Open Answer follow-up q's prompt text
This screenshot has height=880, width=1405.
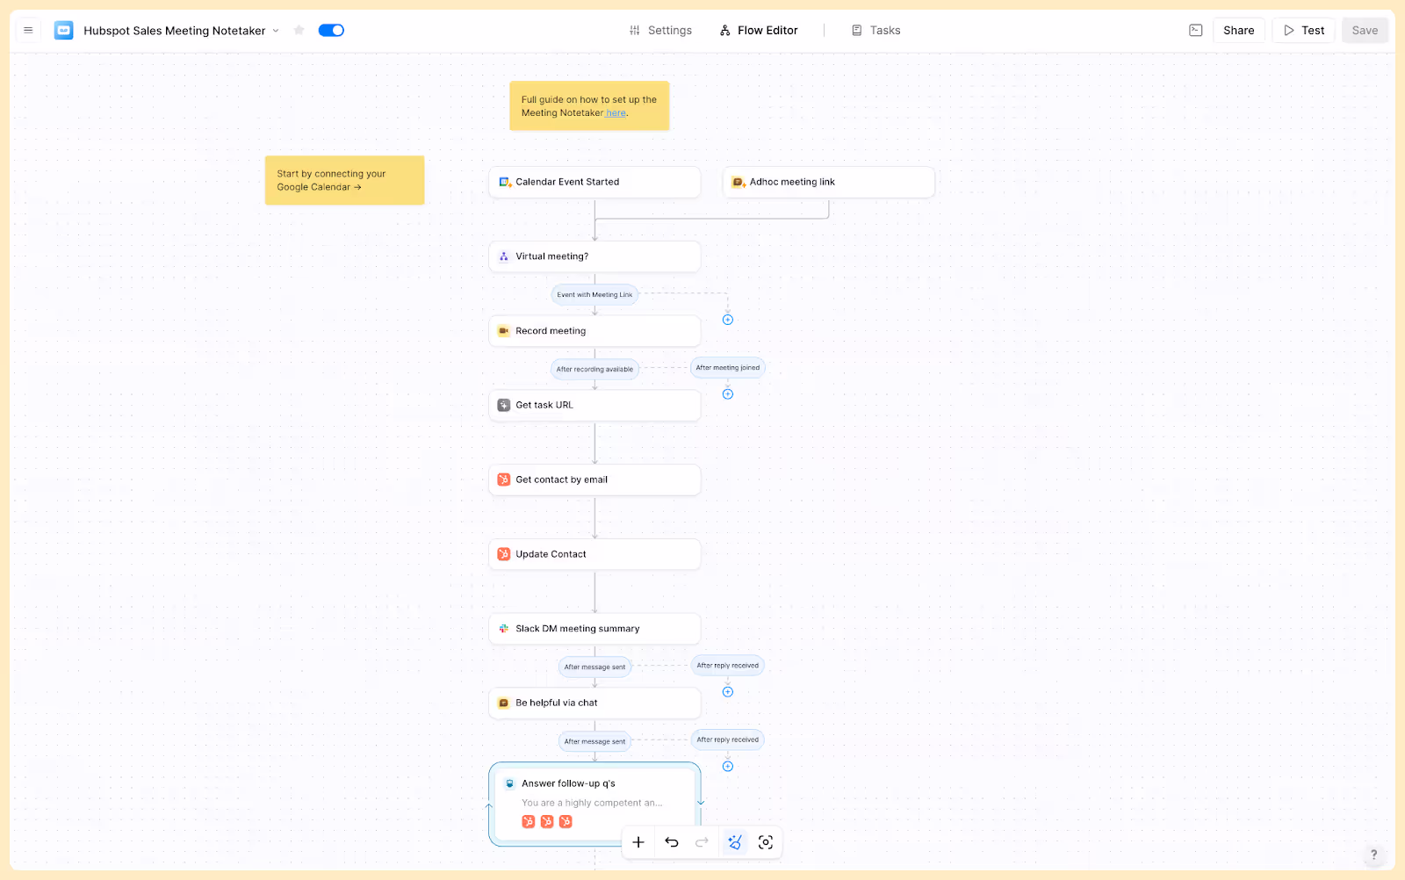coord(592,803)
